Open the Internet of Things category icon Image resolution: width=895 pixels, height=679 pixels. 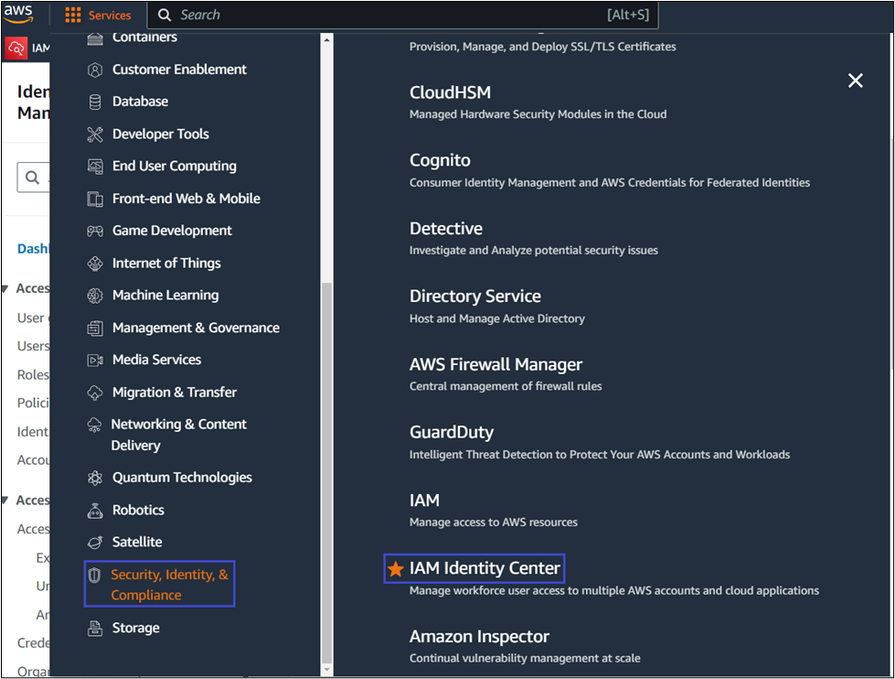95,263
